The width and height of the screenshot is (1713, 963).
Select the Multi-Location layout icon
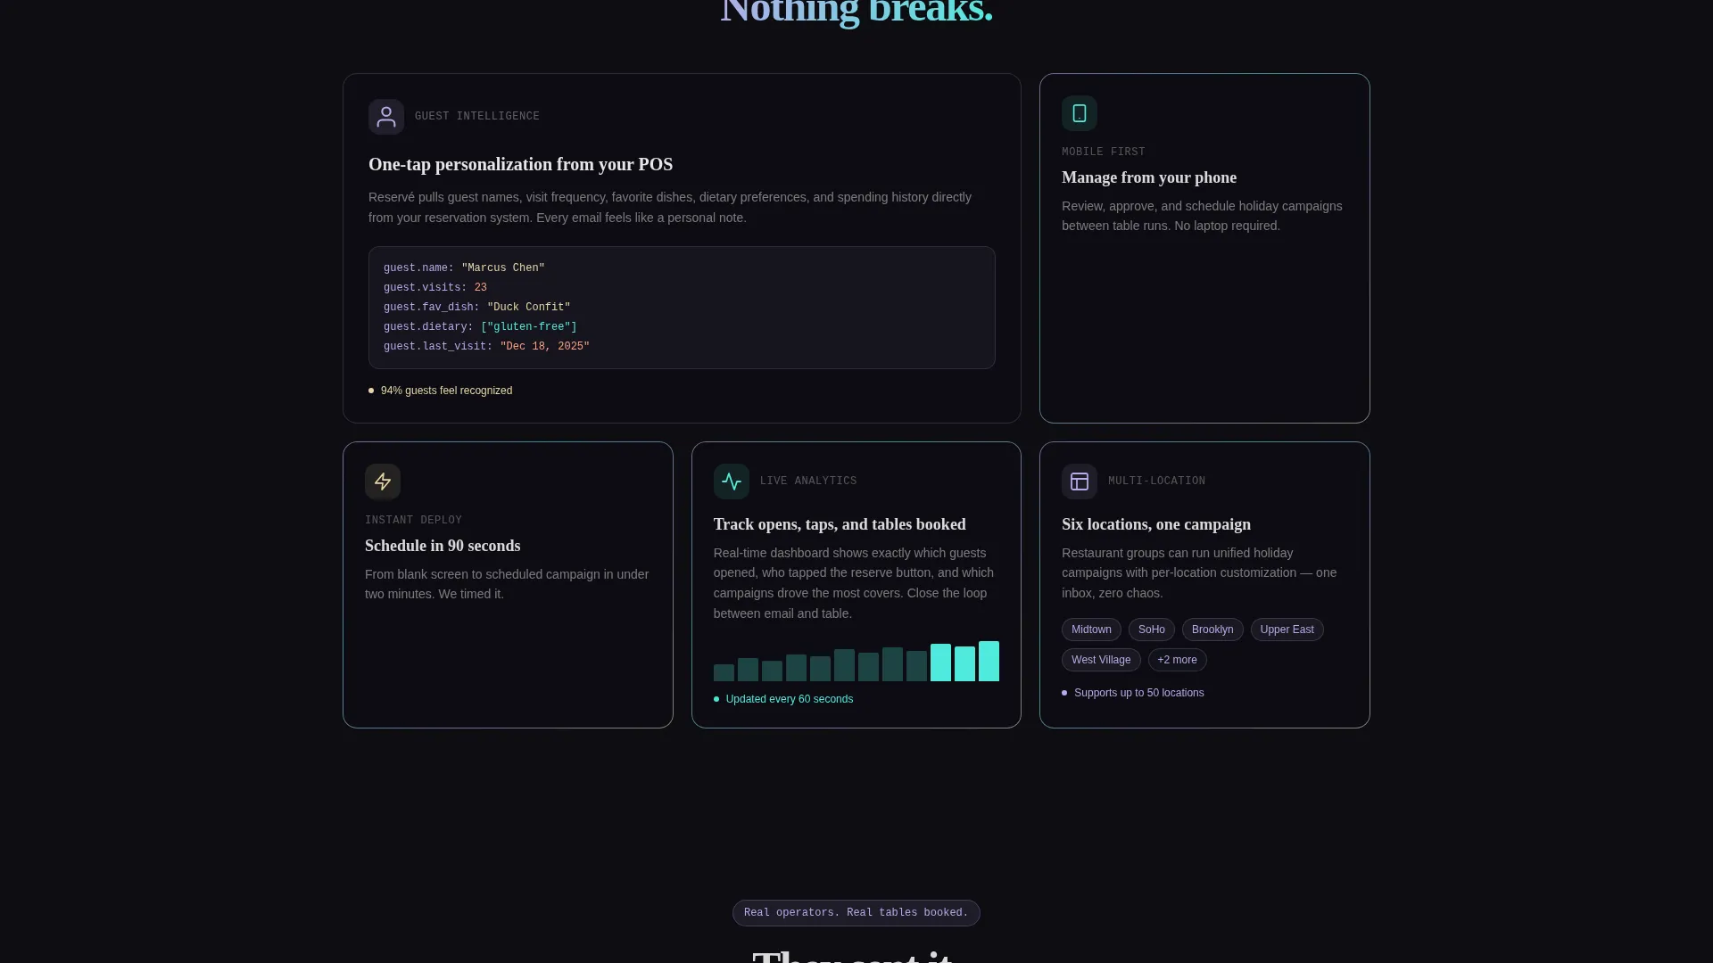(1080, 481)
